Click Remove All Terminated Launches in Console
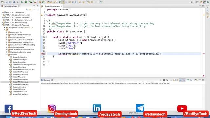This screenshot has height=118, width=210. click(167, 80)
